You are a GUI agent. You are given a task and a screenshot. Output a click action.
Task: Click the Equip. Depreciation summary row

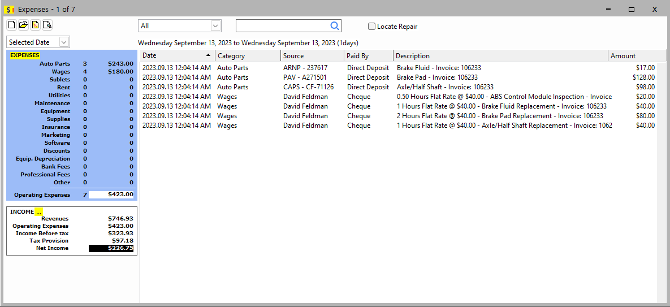[x=72, y=158]
